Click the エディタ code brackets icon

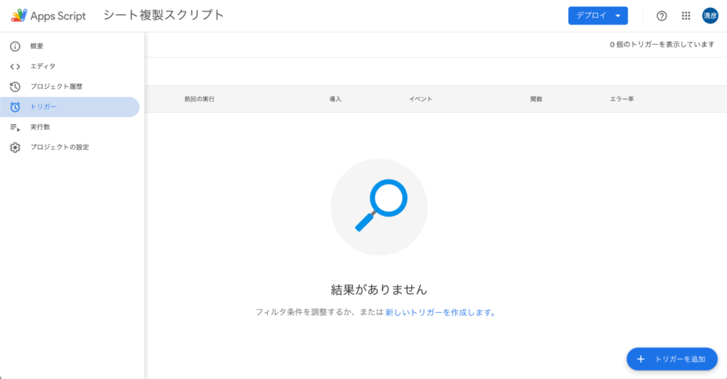coord(16,67)
